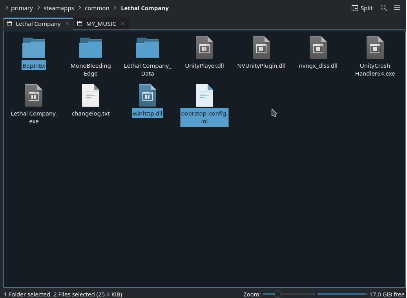Select the UnityCrashHandler64.exe file icon
407x298 pixels.
coord(375,48)
